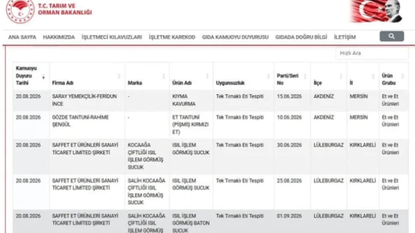
Task: Click batch number 10.06.2026
Action: pyautogui.click(x=289, y=117)
